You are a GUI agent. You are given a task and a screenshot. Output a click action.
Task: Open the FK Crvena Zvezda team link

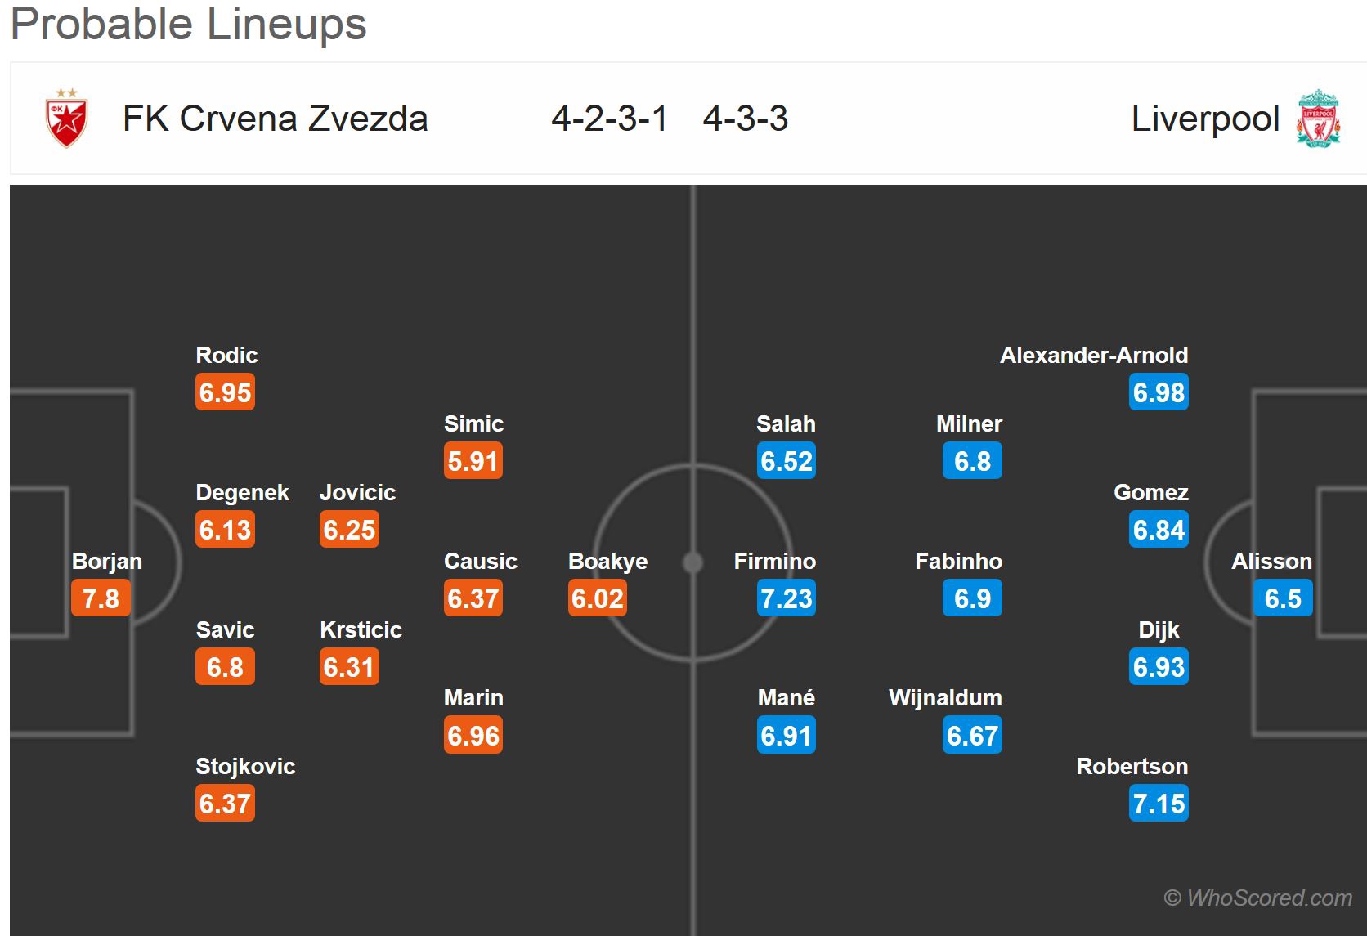275,119
